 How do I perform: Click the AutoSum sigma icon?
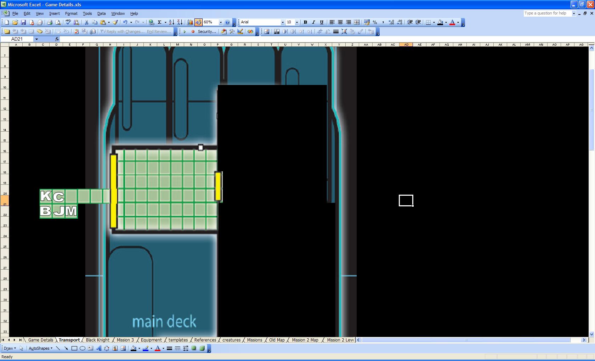(159, 22)
